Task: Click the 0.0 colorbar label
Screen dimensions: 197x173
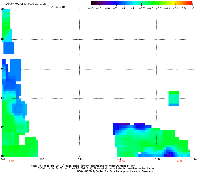Action: point(184,9)
